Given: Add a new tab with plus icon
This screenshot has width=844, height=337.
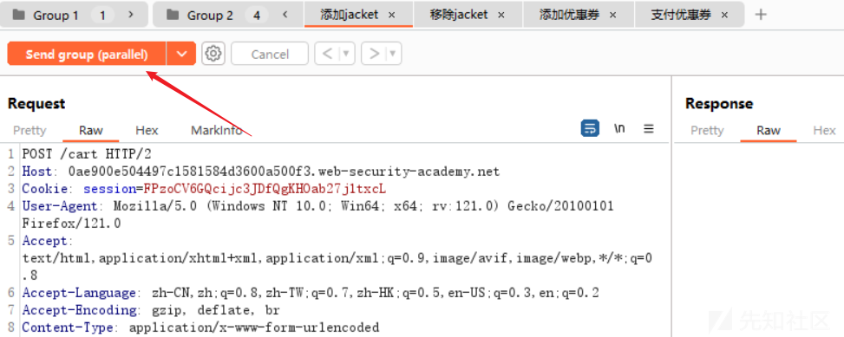Looking at the screenshot, I should point(761,15).
